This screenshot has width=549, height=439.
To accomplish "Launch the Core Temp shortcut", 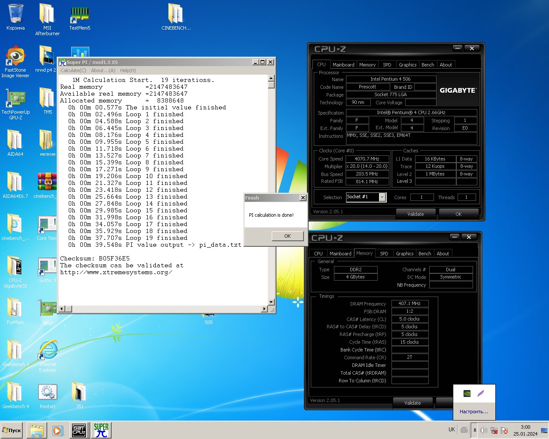I will (46, 227).
